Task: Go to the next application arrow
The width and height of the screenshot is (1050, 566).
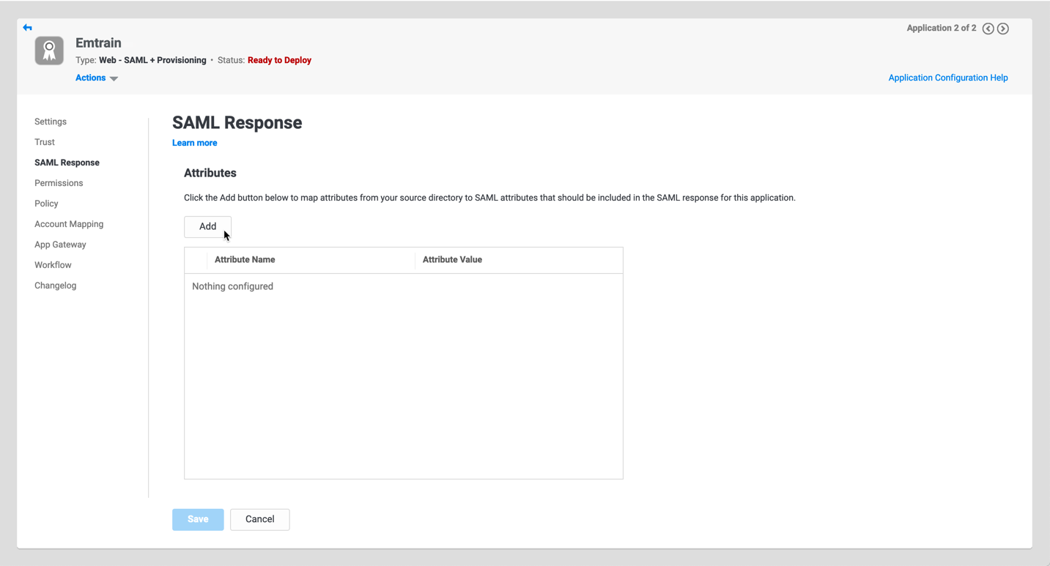Action: coord(1003,29)
